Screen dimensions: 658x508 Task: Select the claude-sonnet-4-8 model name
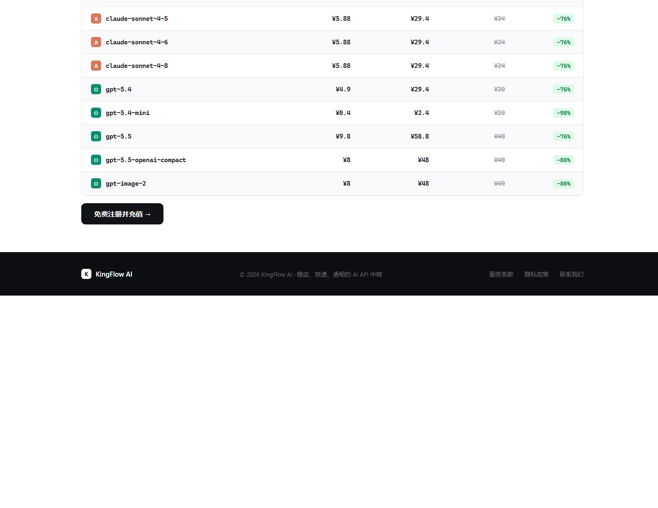[137, 66]
